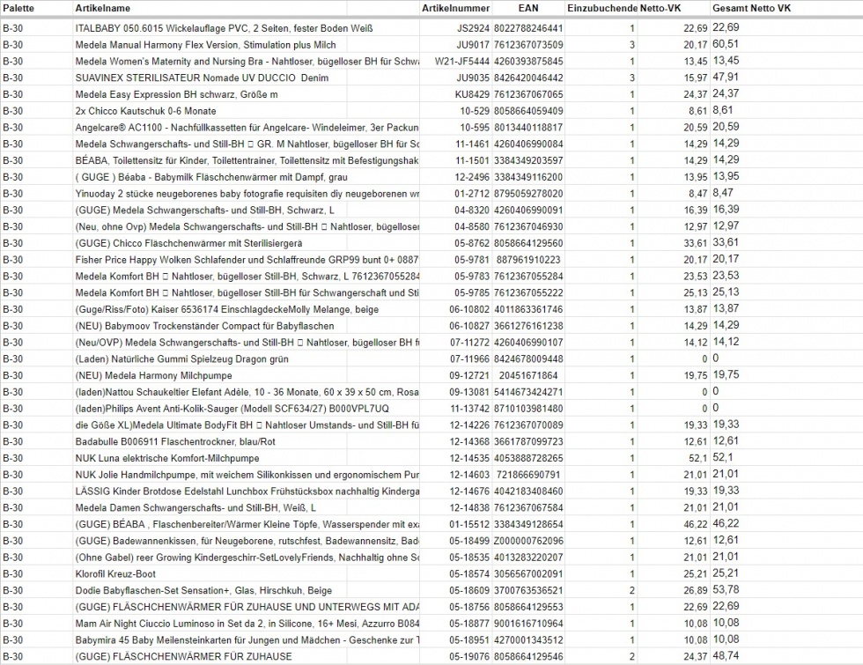Select Gesamt Netto value 33,61
This screenshot has height=665, width=863.
726,242
